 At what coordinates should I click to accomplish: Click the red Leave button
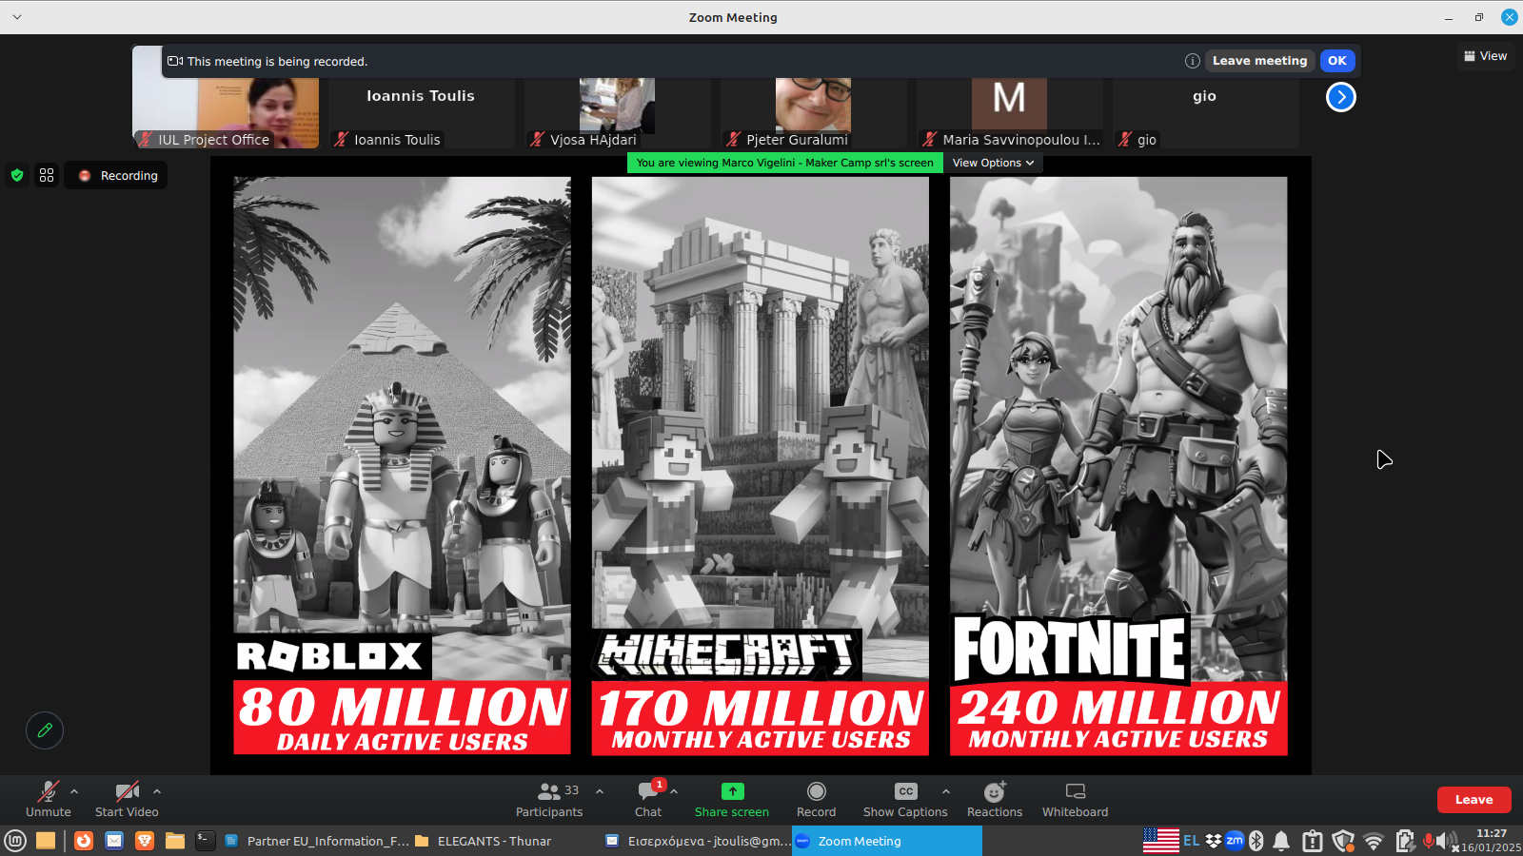(x=1474, y=800)
